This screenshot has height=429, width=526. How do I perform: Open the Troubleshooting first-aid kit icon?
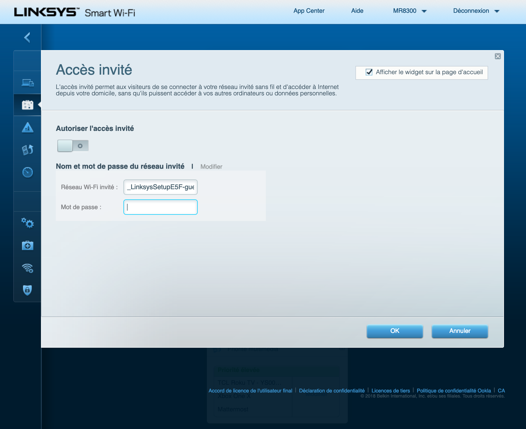[x=28, y=246]
